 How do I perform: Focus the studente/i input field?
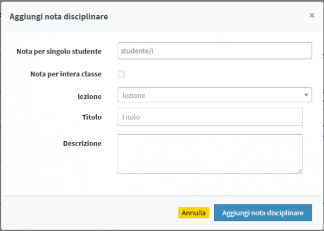[214, 51]
